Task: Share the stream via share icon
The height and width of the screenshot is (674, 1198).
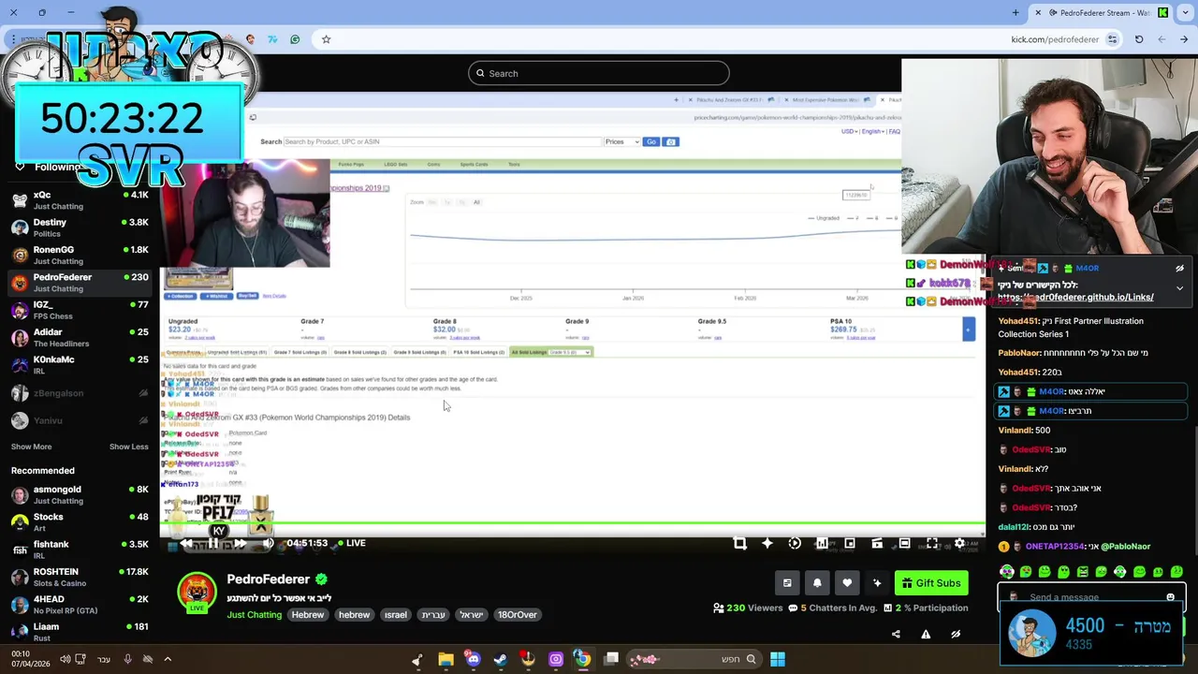Action: point(896,634)
